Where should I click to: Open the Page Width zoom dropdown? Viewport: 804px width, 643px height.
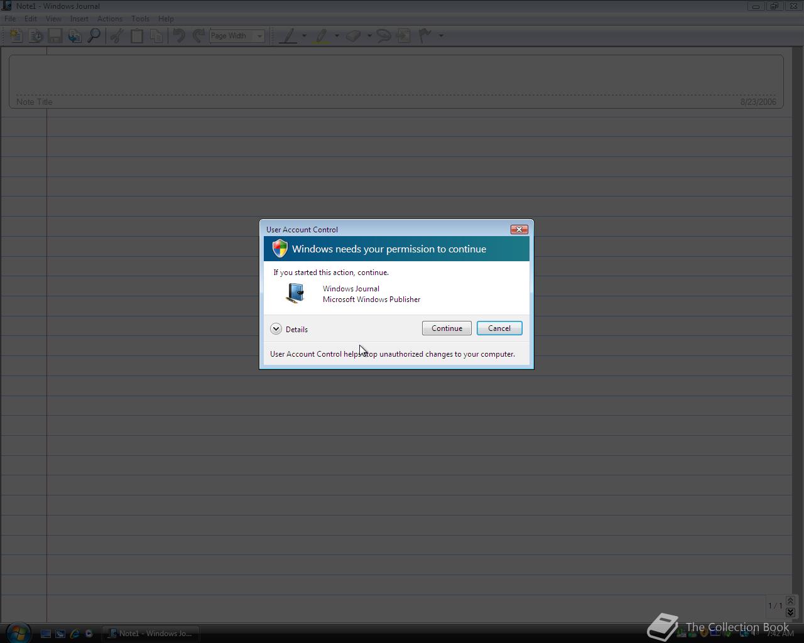point(259,36)
